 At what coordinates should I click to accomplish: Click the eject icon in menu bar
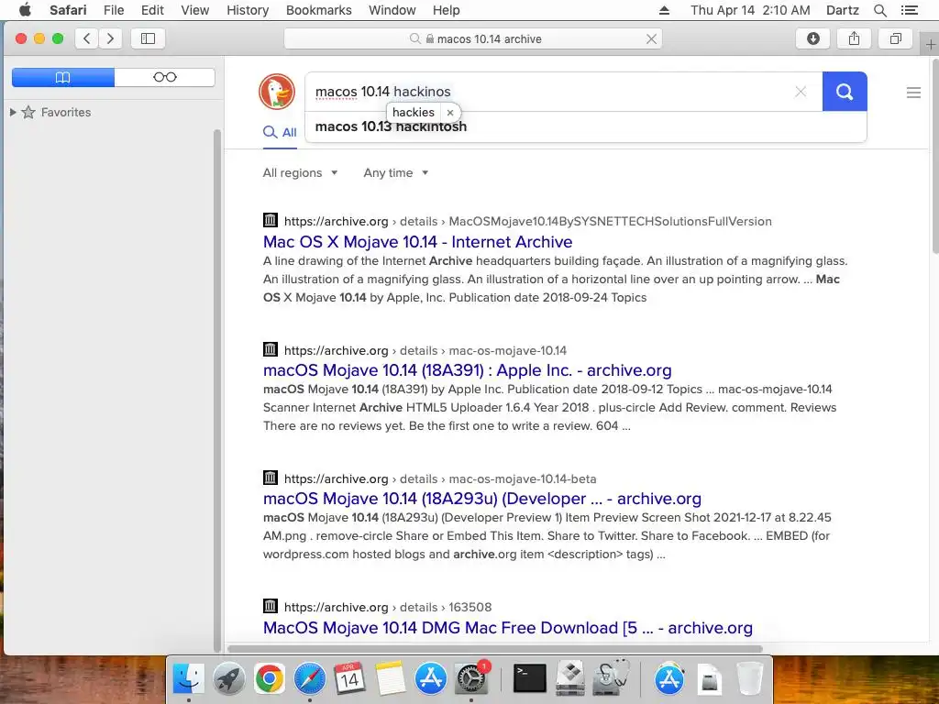point(664,10)
